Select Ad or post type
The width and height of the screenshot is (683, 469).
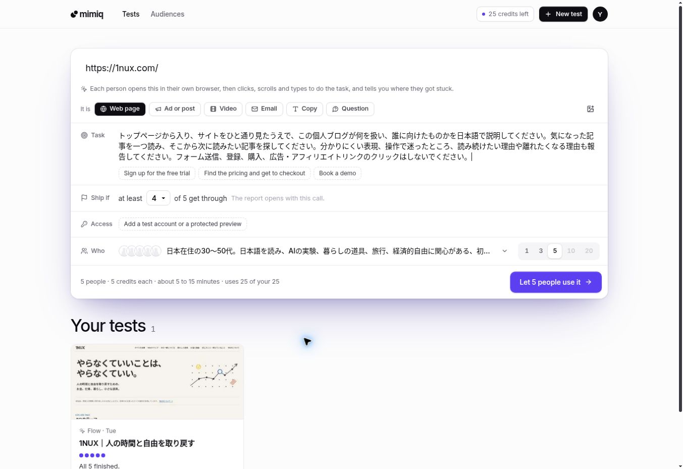(175, 109)
